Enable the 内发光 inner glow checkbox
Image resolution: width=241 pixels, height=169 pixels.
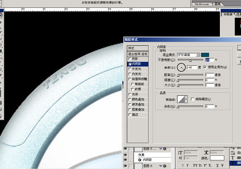pos(130,74)
